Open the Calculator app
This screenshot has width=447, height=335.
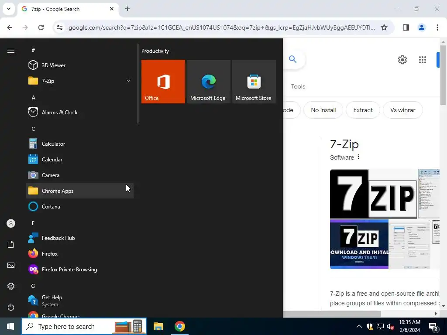point(80,144)
